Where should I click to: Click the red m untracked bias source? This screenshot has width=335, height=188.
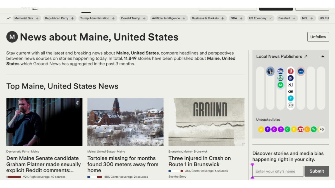[300, 129]
